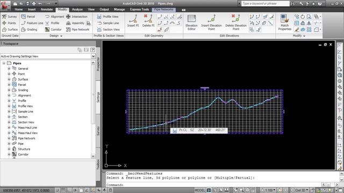Viewport: 344px width, 193px height.
Task: Click Delete Elevation Point
Action: point(236,23)
